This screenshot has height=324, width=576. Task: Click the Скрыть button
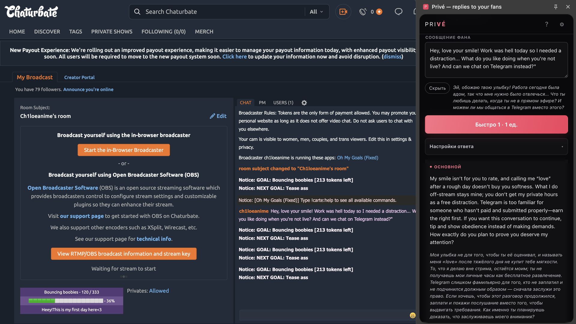(x=437, y=88)
